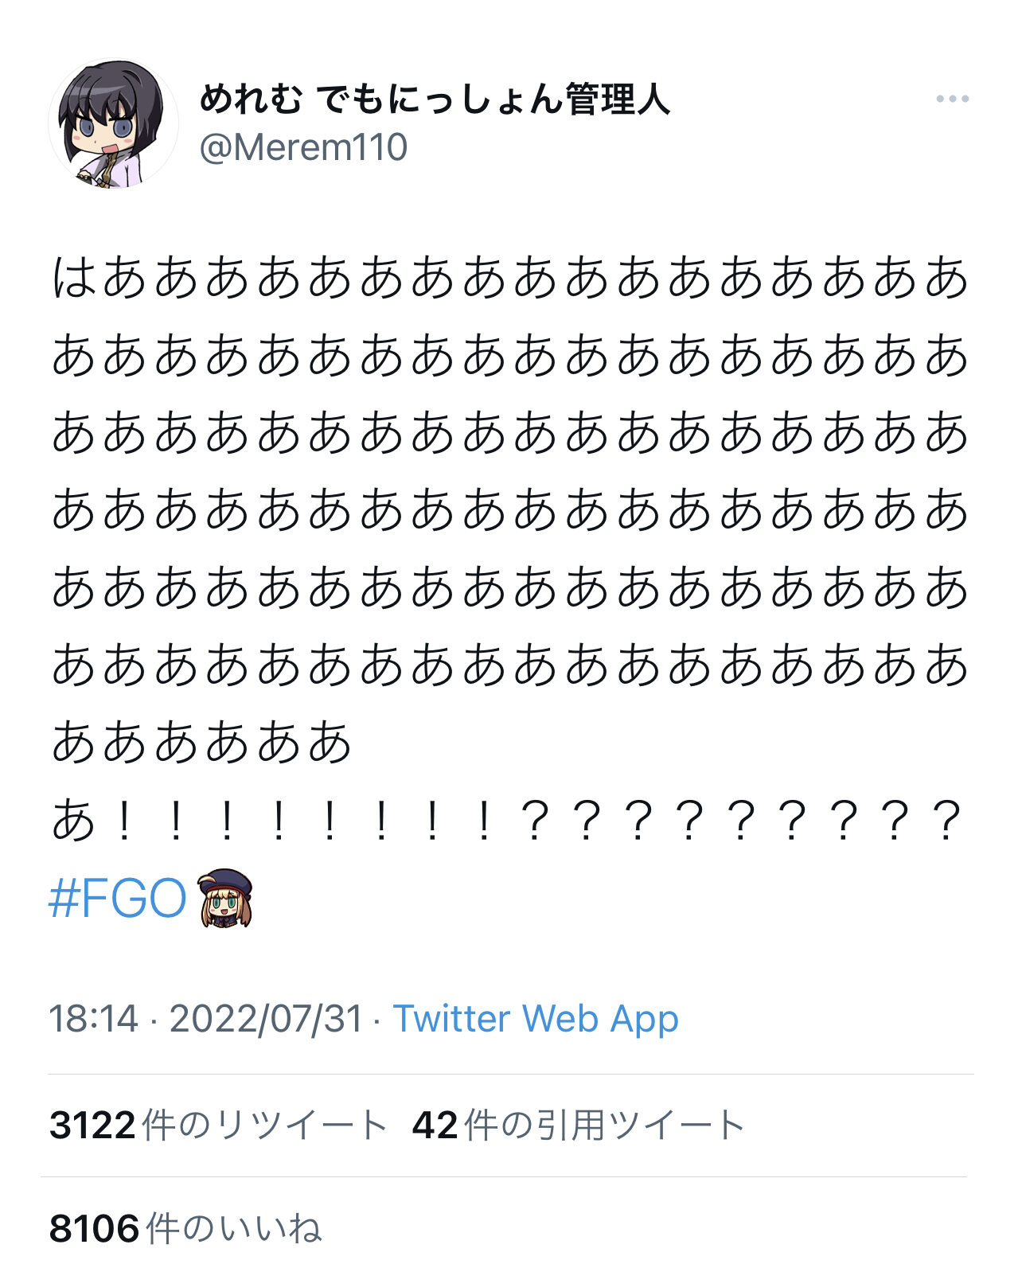Open display name めれむ でもにっしょん管理人
The width and height of the screenshot is (1022, 1264).
[435, 99]
